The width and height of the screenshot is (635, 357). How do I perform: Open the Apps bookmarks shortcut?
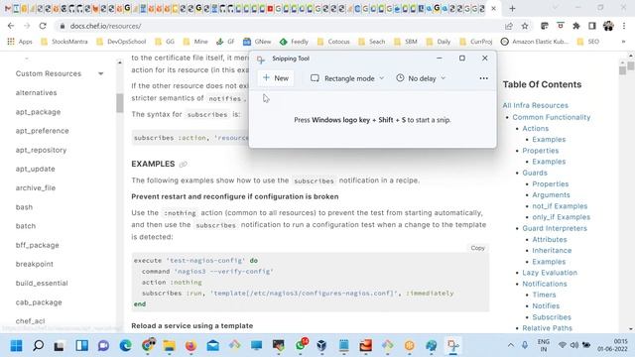(20, 42)
